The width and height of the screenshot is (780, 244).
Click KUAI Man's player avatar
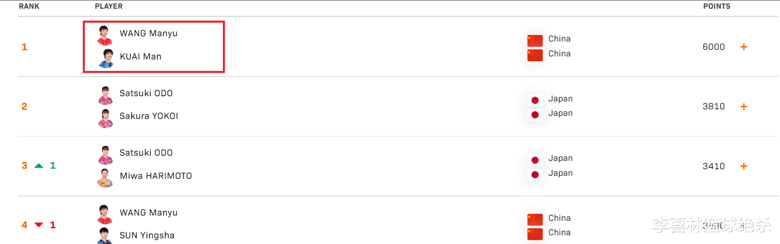coord(105,58)
